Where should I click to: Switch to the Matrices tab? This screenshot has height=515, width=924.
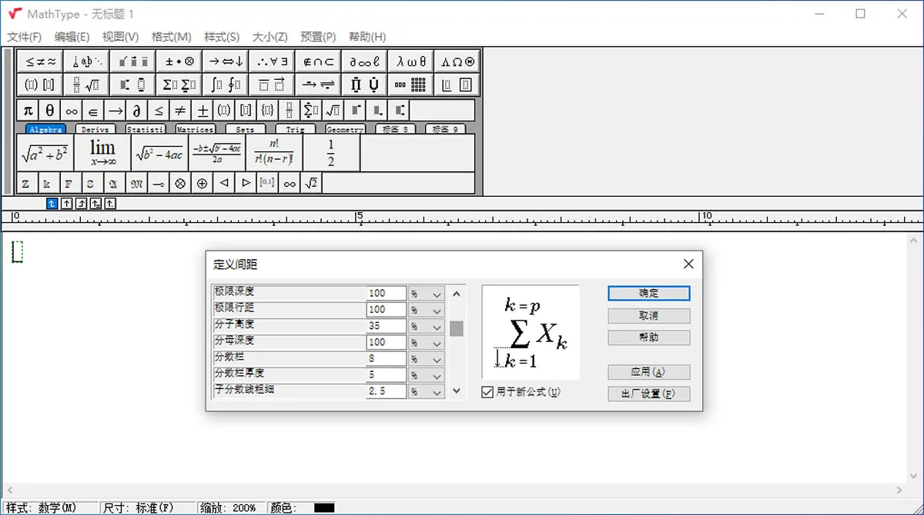point(195,129)
